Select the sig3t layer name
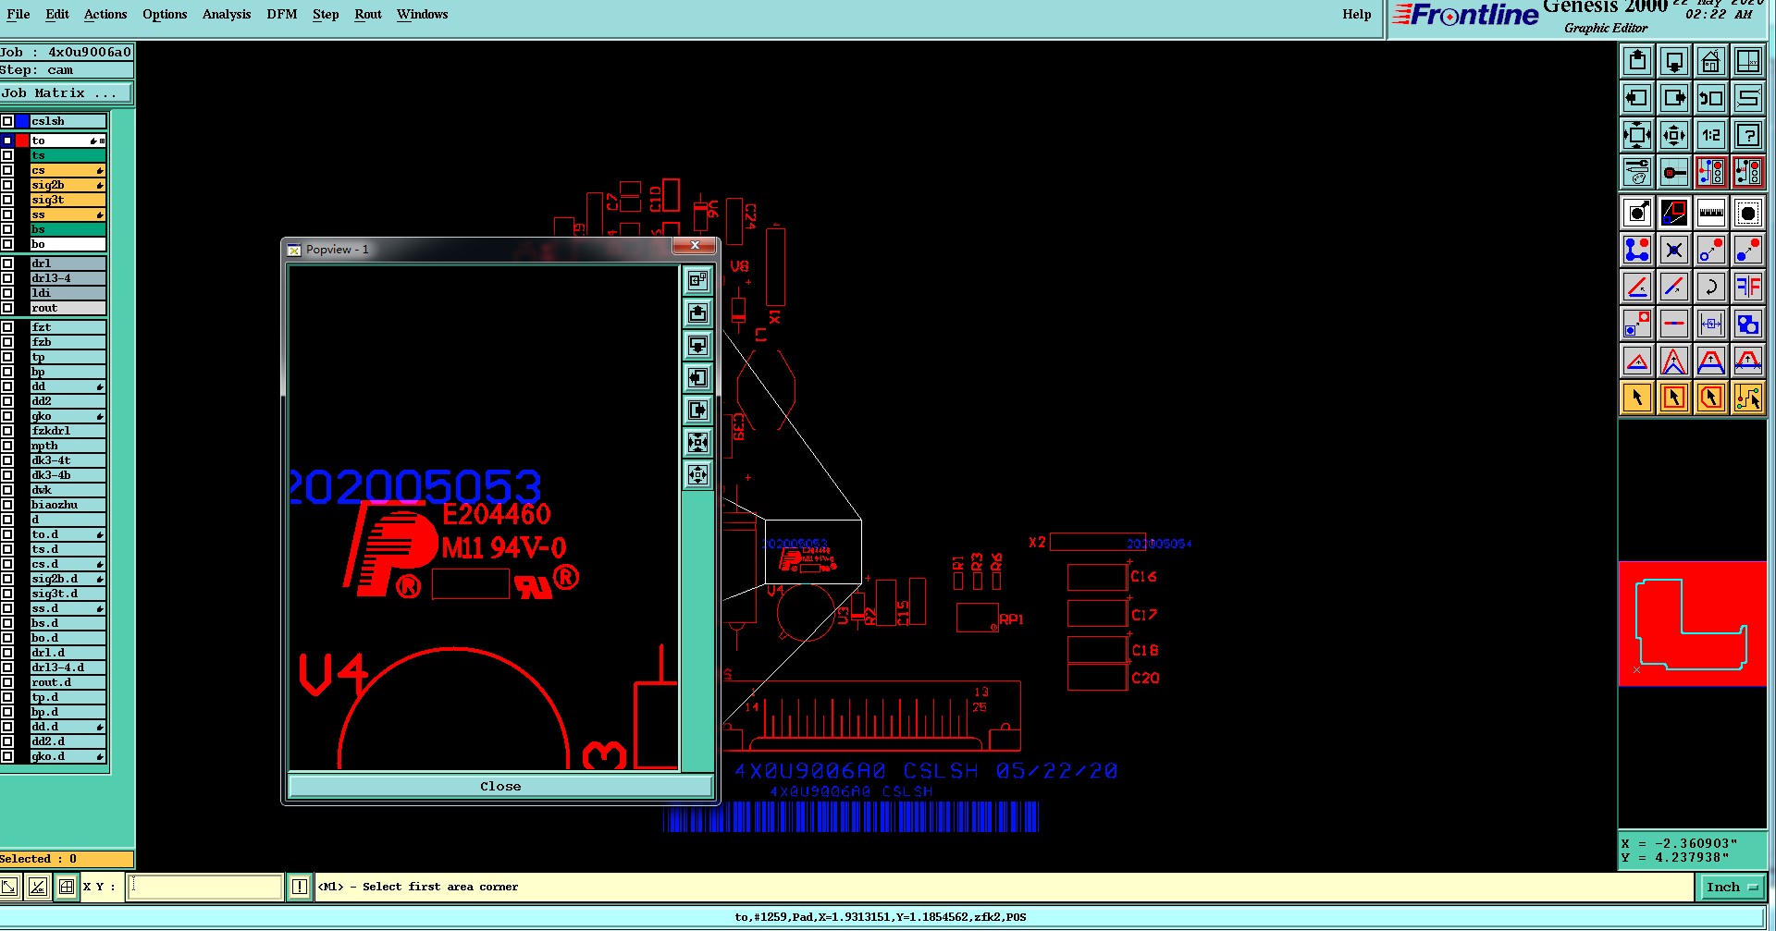The image size is (1776, 931). [x=68, y=200]
